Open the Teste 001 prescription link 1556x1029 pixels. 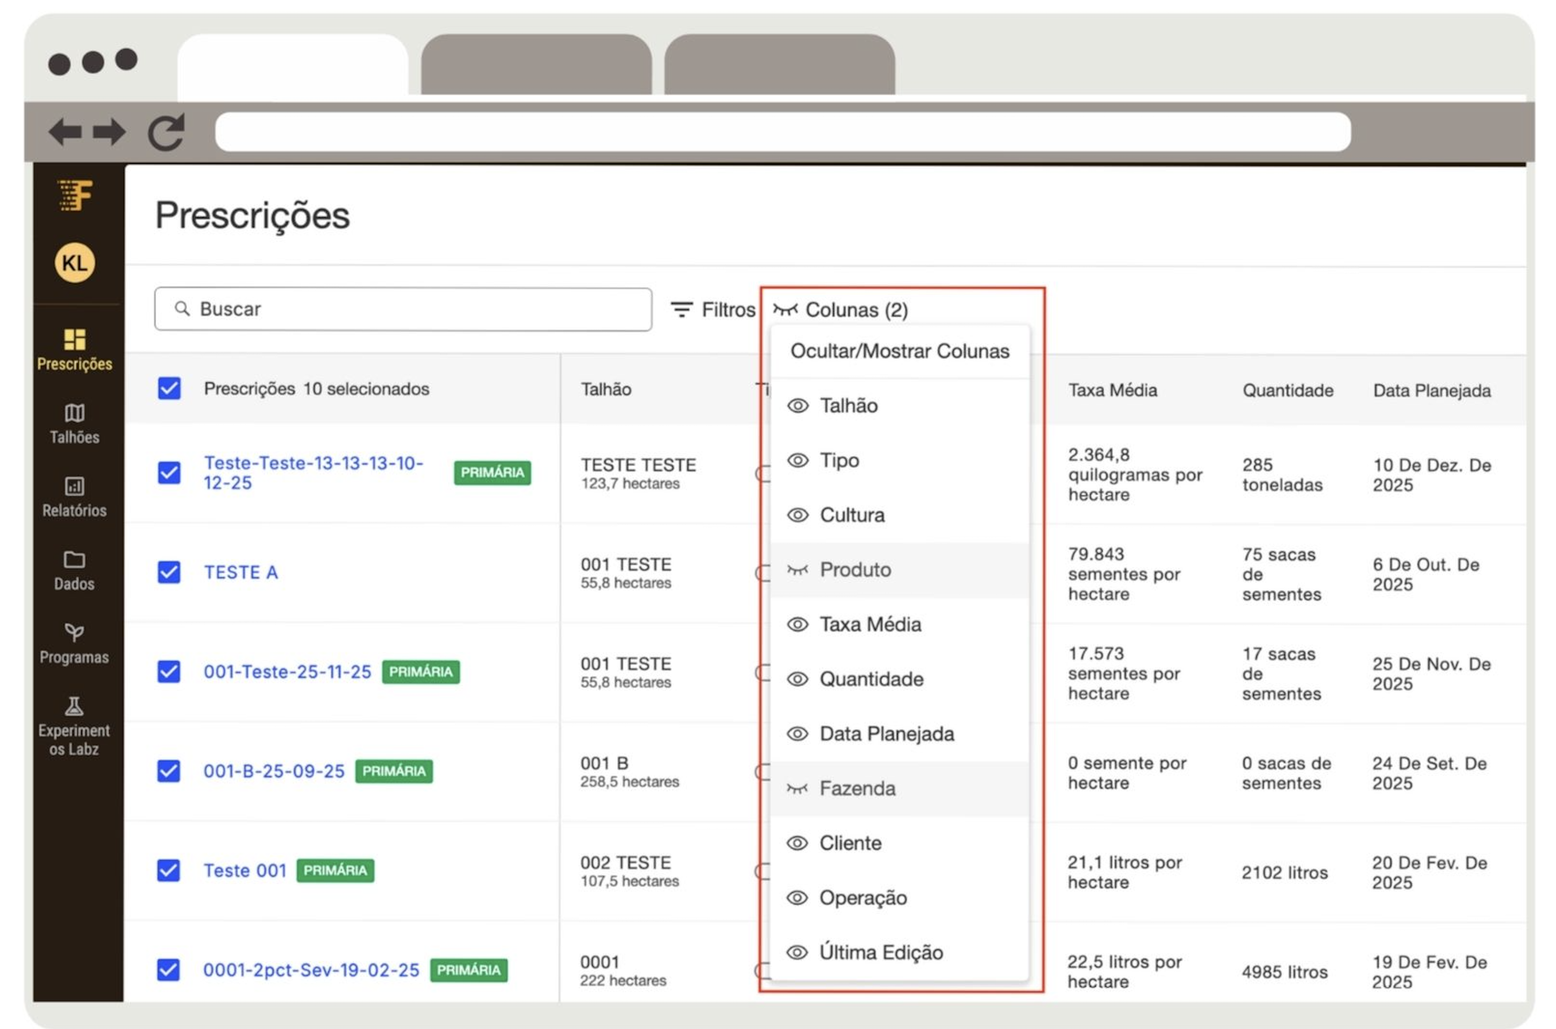click(245, 871)
